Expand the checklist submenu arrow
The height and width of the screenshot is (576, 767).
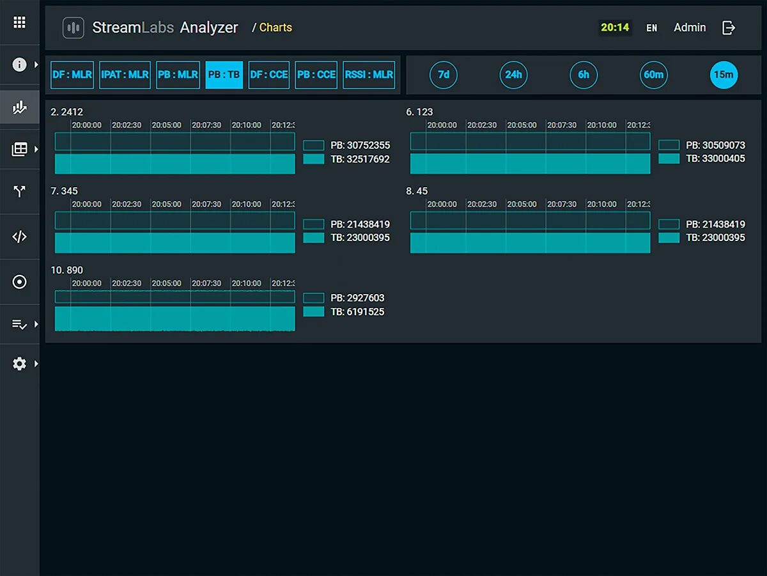click(36, 325)
